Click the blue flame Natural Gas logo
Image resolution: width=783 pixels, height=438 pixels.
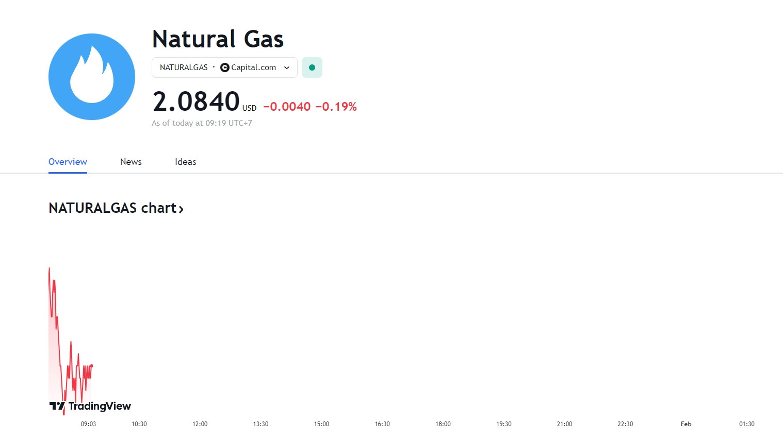[92, 77]
